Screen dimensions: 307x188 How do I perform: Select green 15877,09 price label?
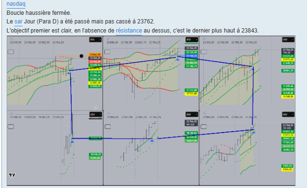coord(191,141)
